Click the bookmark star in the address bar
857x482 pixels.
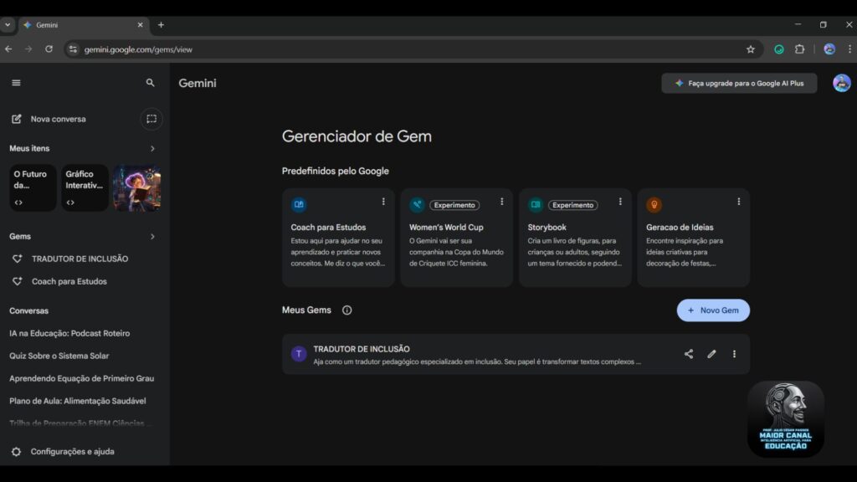click(x=751, y=49)
